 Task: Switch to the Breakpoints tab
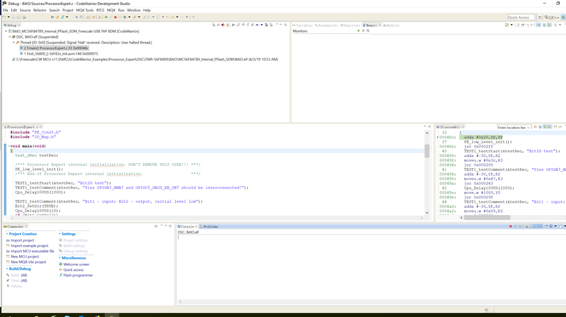(x=326, y=25)
